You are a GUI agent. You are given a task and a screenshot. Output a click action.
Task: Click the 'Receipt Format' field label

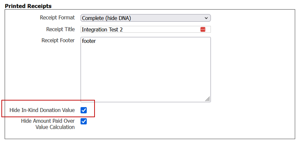coord(57,18)
